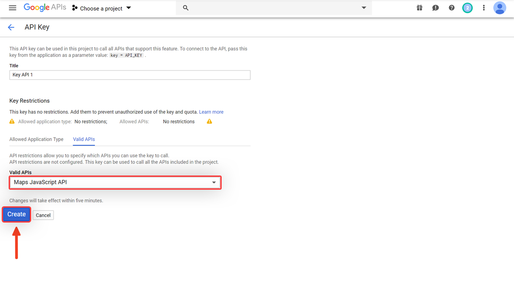Expand the search bar dropdown arrow

(364, 8)
